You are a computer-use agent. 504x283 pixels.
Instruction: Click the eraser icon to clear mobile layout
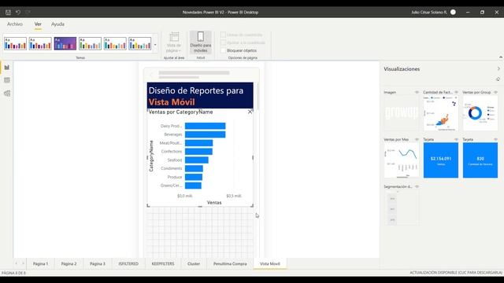point(498,79)
